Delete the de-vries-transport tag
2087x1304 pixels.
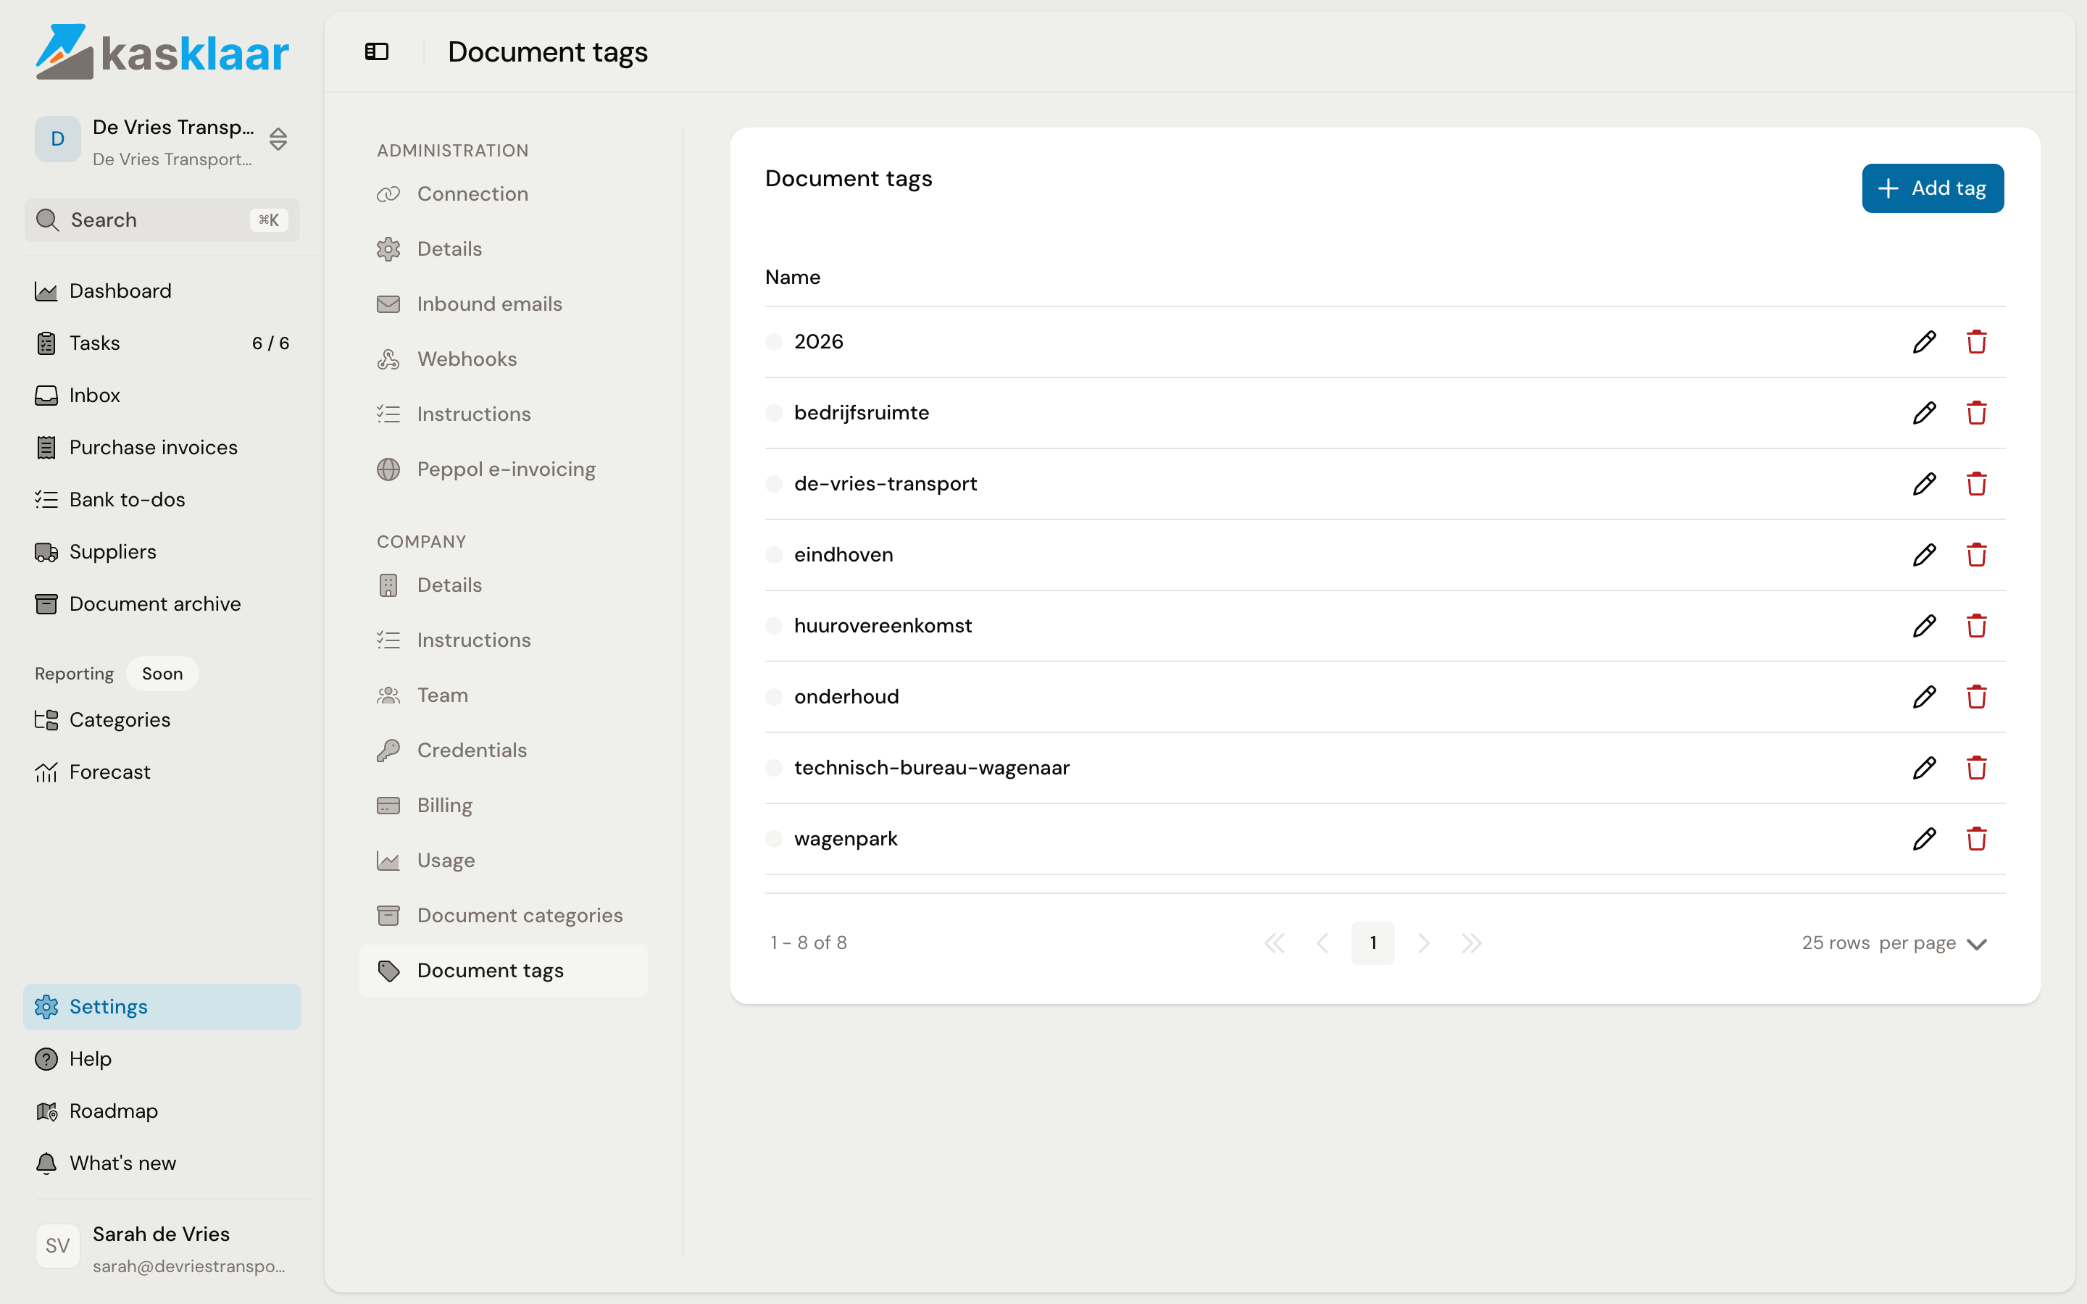coord(1977,484)
